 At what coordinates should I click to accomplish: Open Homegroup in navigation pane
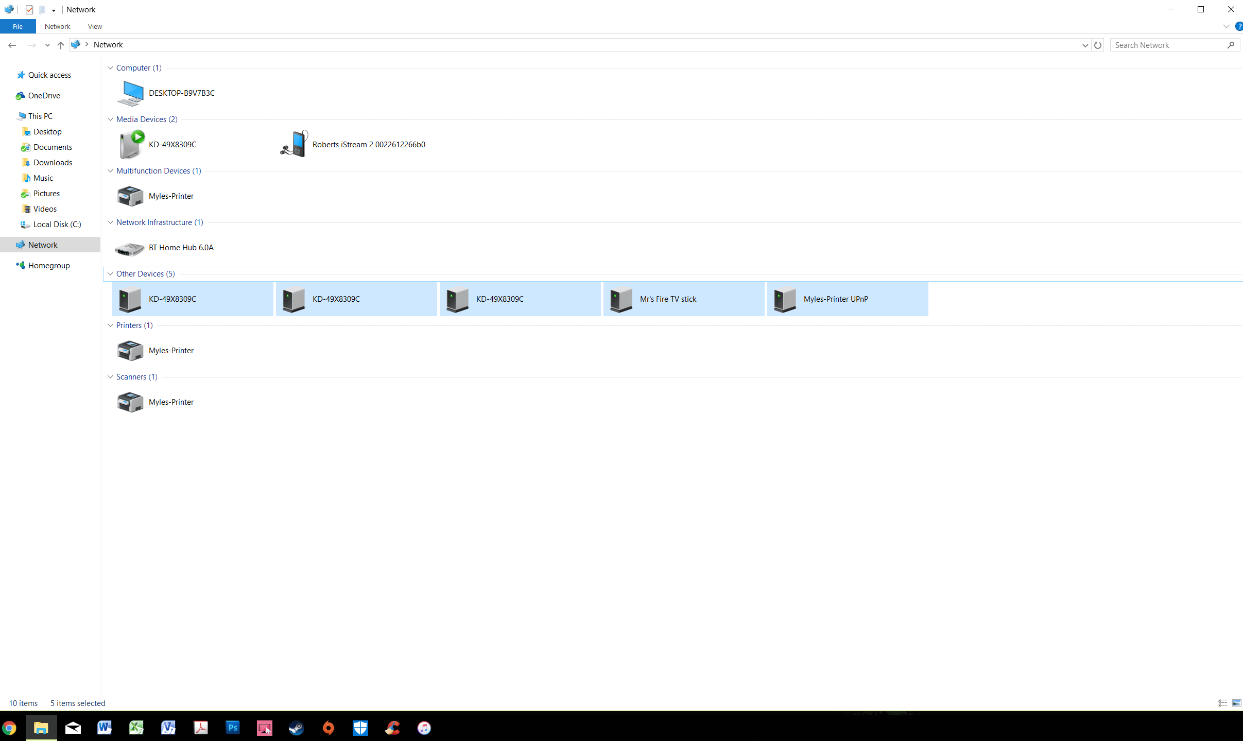[49, 266]
